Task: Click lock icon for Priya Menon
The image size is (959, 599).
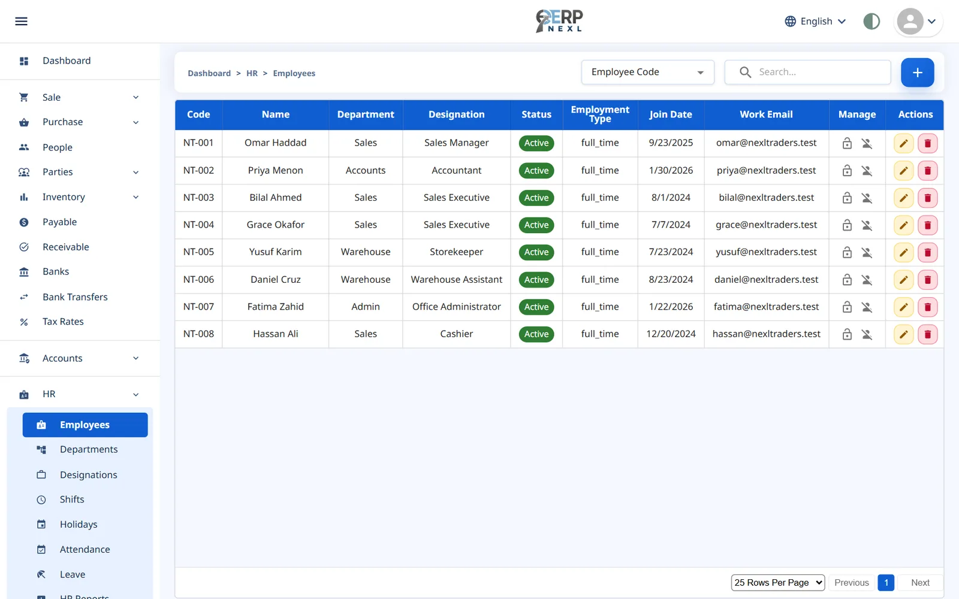Action: [847, 171]
